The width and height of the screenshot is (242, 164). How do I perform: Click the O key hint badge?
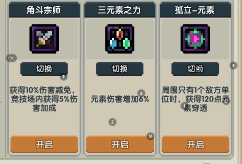coord(226,101)
